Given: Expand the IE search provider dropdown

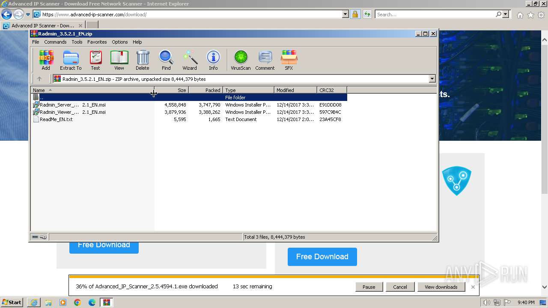Looking at the screenshot, I should pos(506,14).
